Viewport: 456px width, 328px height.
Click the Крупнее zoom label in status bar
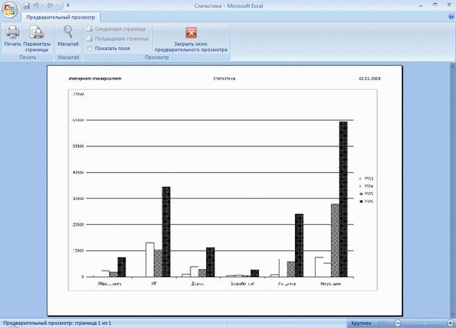(x=360, y=323)
